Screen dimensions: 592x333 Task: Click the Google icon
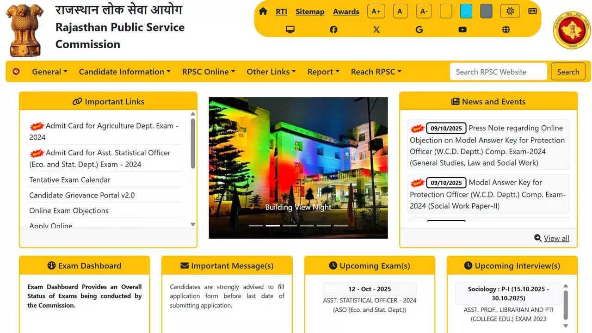(419, 30)
